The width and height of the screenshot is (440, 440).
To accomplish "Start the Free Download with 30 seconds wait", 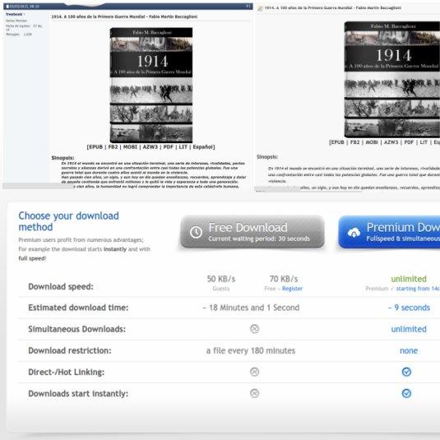I will 252,232.
